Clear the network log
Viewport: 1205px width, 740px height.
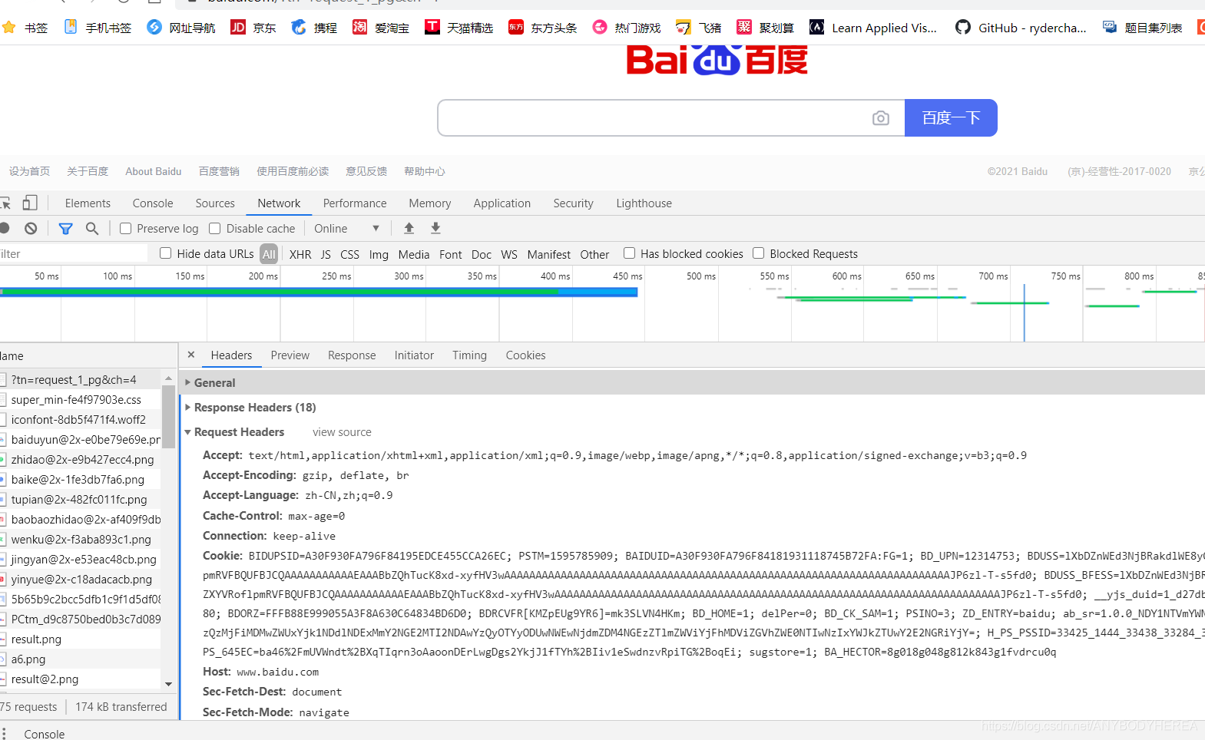tap(31, 228)
